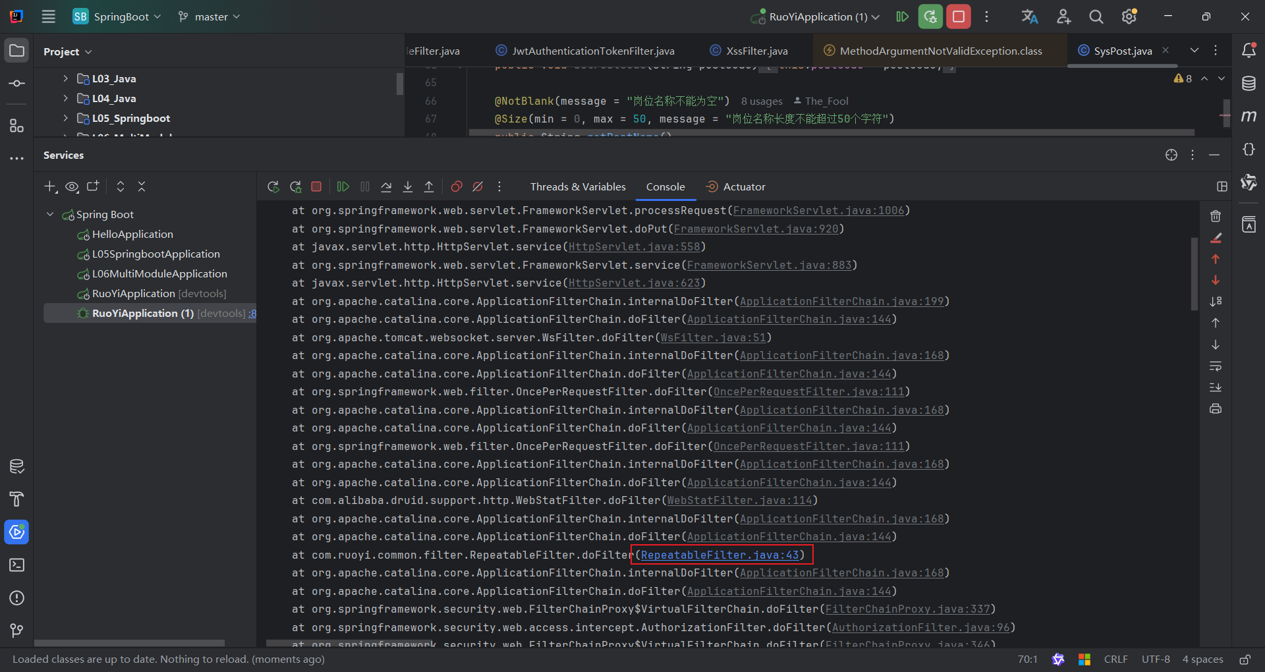The height and width of the screenshot is (672, 1265).
Task: Open RepeatableFilter.java:43 link
Action: (719, 555)
